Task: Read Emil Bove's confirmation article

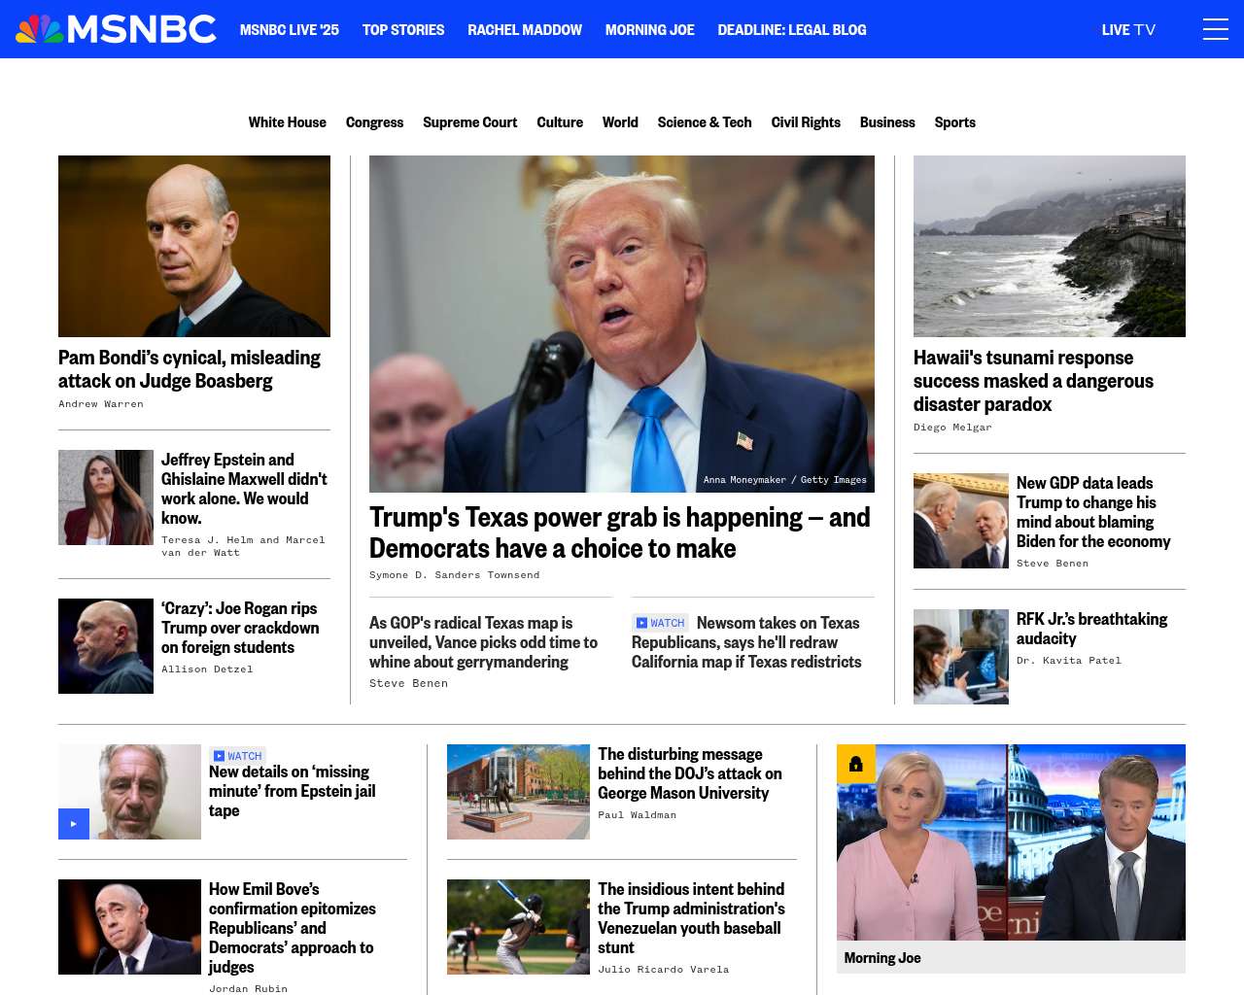Action: click(x=292, y=928)
